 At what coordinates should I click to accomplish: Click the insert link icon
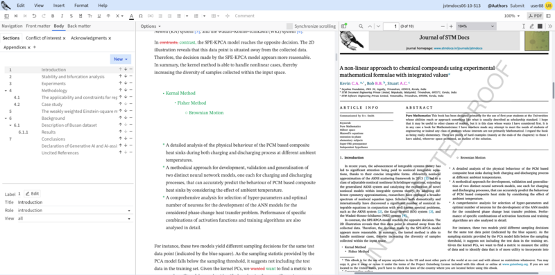tap(151, 16)
